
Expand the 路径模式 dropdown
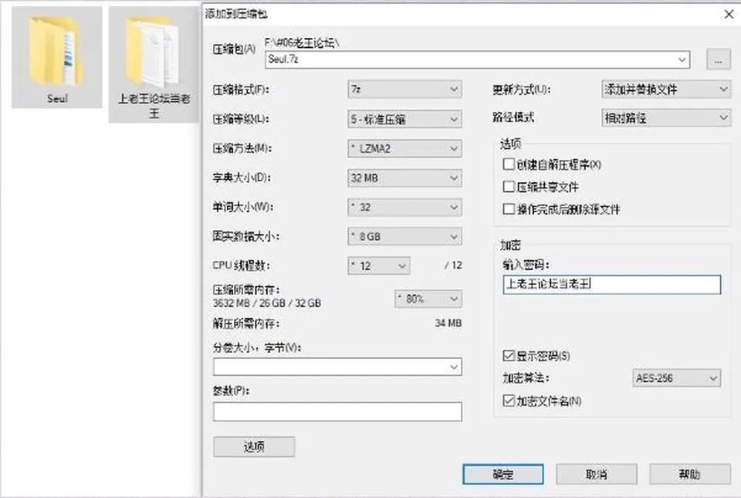[666, 117]
